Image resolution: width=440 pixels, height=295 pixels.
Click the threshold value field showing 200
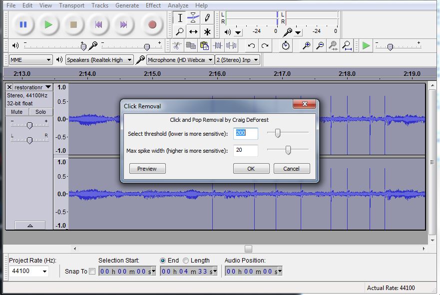tap(246, 133)
